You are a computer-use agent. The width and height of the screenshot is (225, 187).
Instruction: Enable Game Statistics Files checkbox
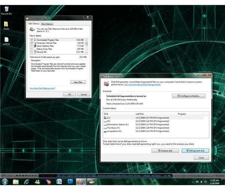click(32, 46)
